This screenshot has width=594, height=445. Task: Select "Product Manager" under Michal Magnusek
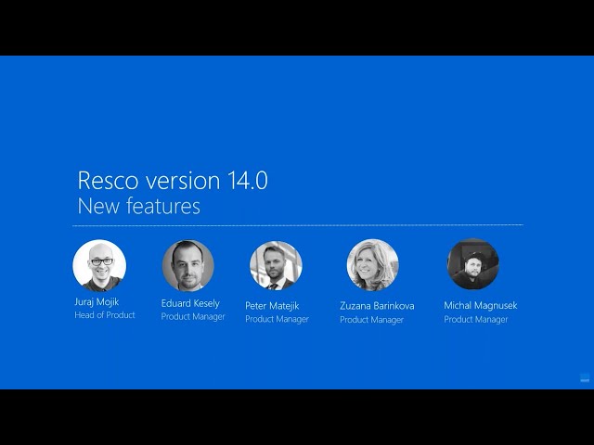(476, 319)
